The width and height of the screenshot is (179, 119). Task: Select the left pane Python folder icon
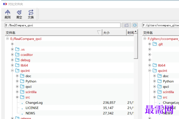coord(22,81)
